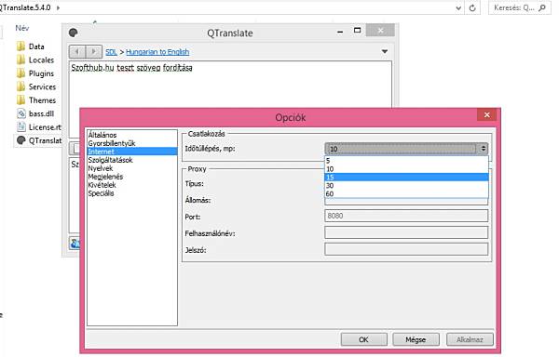
Task: Close the Opciók dialog
Action: point(487,115)
